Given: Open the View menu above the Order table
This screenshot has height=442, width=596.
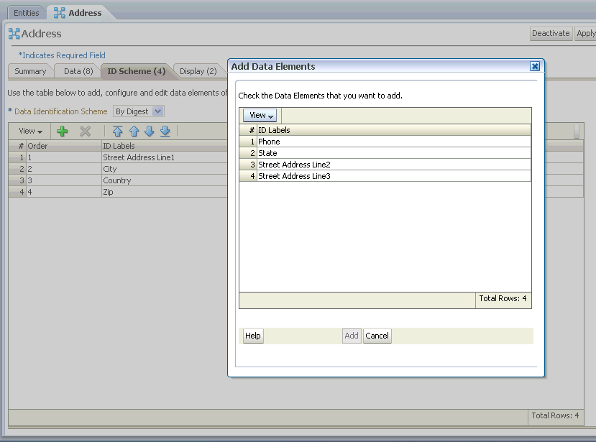Looking at the screenshot, I should [28, 131].
